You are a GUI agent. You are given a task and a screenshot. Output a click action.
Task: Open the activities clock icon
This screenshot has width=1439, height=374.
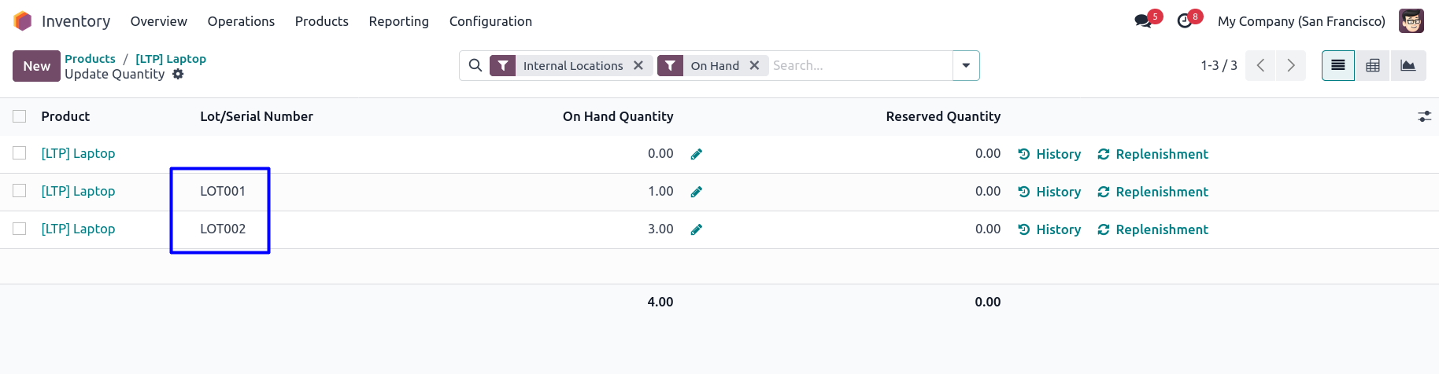(x=1185, y=21)
